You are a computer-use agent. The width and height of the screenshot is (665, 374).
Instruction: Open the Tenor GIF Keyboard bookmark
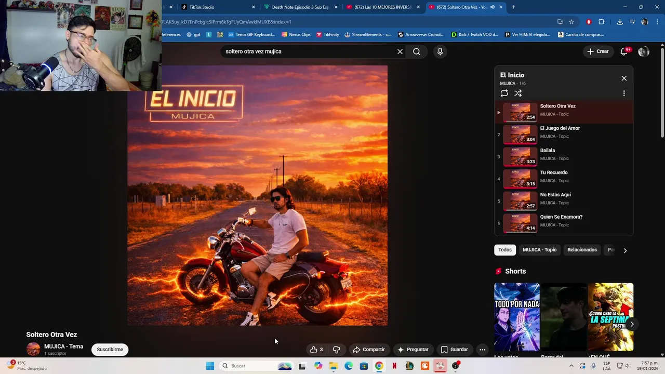251,35
